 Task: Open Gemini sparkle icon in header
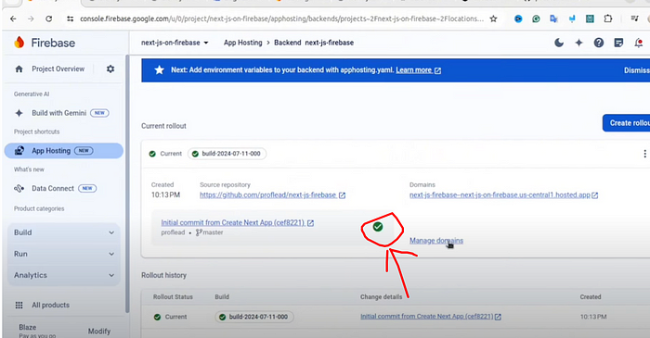[x=578, y=43]
